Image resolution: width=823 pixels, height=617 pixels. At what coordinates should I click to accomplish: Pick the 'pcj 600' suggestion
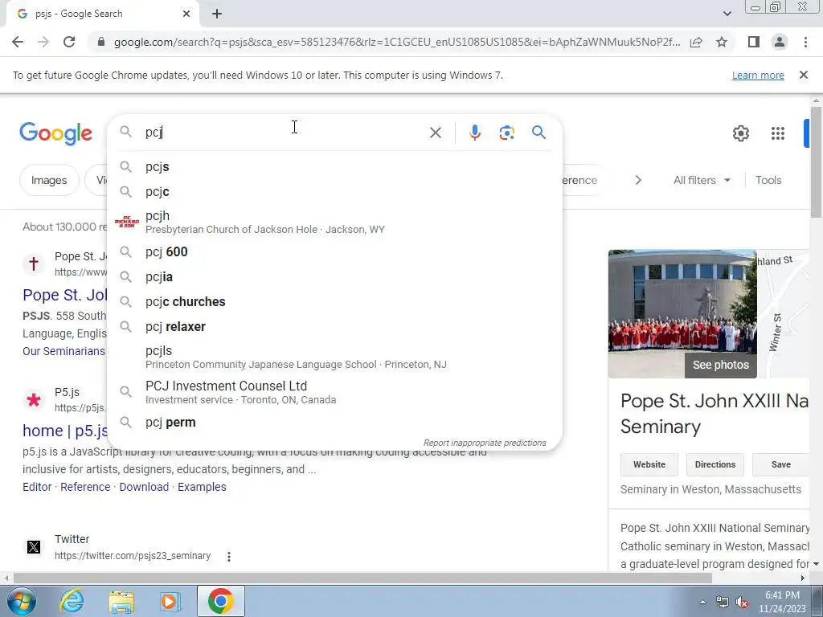pos(334,251)
